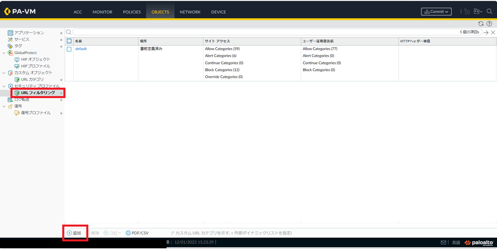Switch to the NETWORK tab
The height and width of the screenshot is (249, 497).
coord(190,12)
